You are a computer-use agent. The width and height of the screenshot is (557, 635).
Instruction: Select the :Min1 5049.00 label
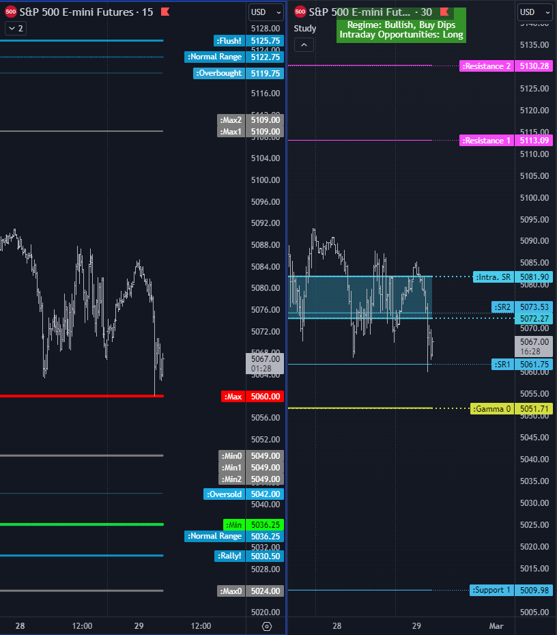[251, 468]
